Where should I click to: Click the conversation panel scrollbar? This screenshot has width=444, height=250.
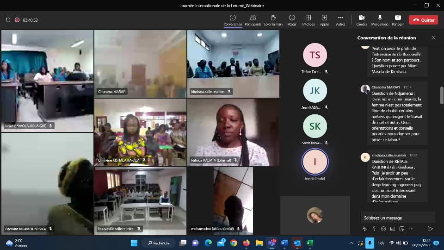(x=442, y=95)
